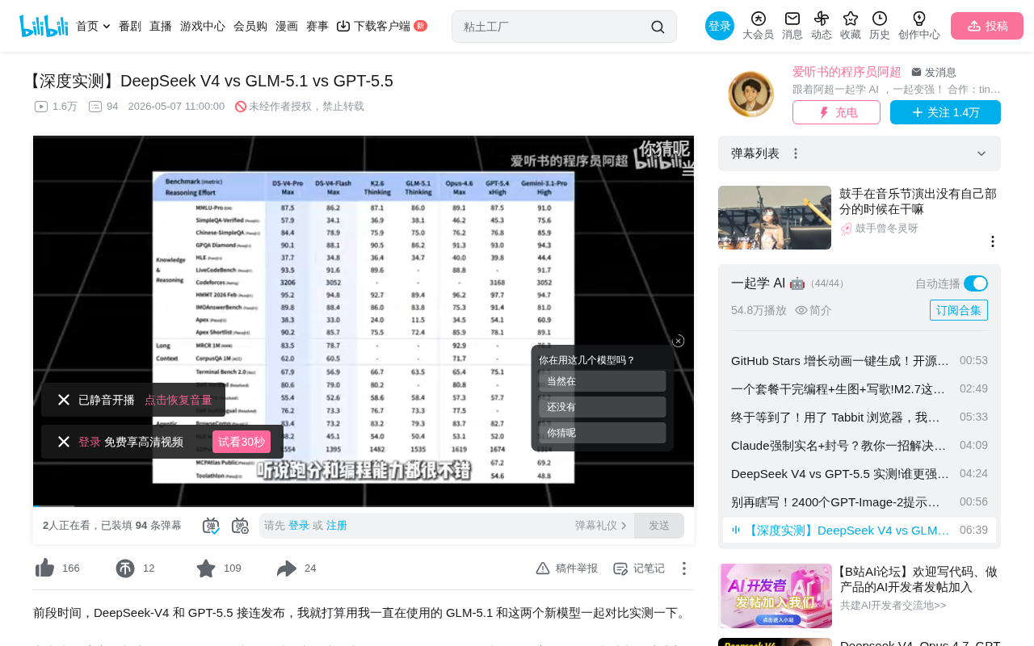Dismiss the muted autoplay notice
This screenshot has width=1034, height=646.
point(64,400)
